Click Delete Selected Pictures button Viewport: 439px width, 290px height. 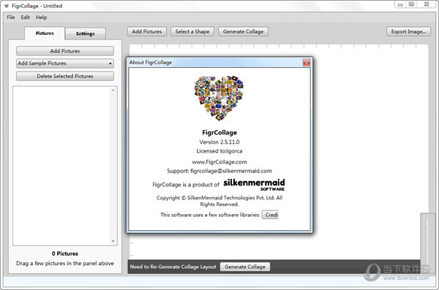click(65, 76)
